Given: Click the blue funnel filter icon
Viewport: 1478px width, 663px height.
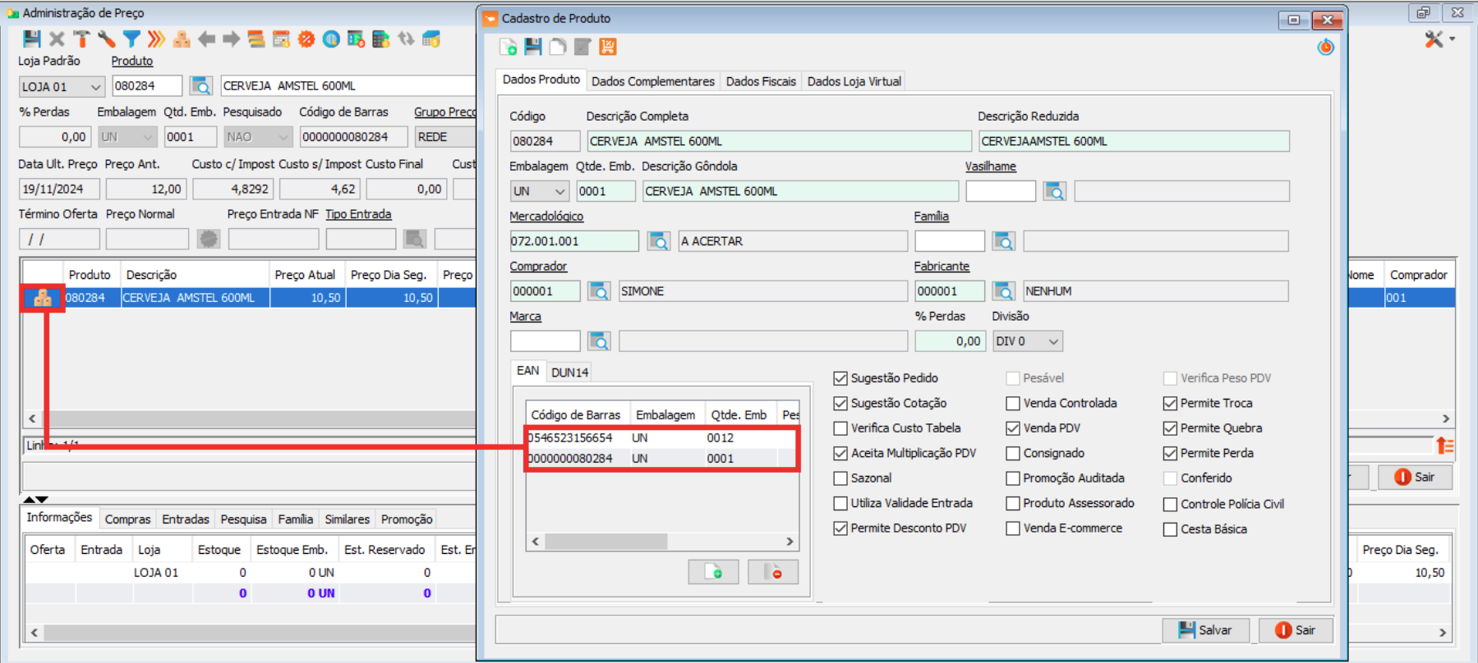Looking at the screenshot, I should point(131,39).
